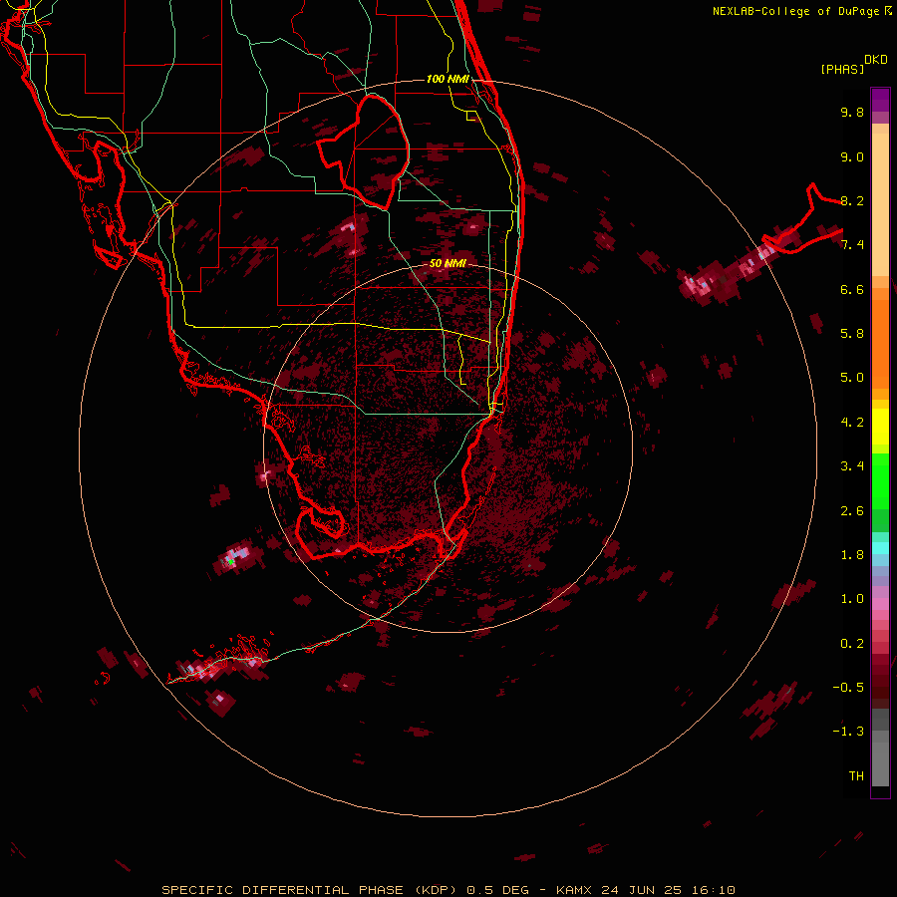Click the 0.2 scale value

tap(852, 644)
